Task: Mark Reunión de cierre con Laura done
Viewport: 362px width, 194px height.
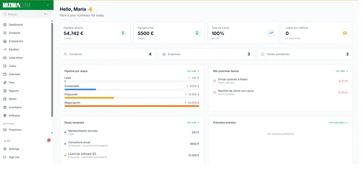Action: [214, 92]
